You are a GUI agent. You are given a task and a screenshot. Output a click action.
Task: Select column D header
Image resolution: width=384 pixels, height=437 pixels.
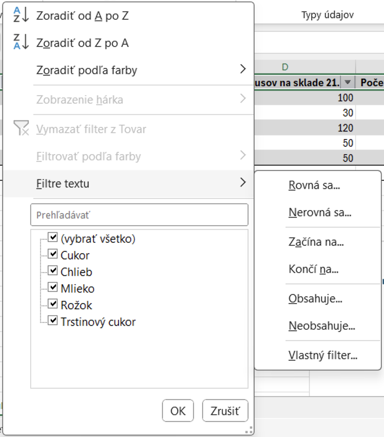[x=304, y=67]
